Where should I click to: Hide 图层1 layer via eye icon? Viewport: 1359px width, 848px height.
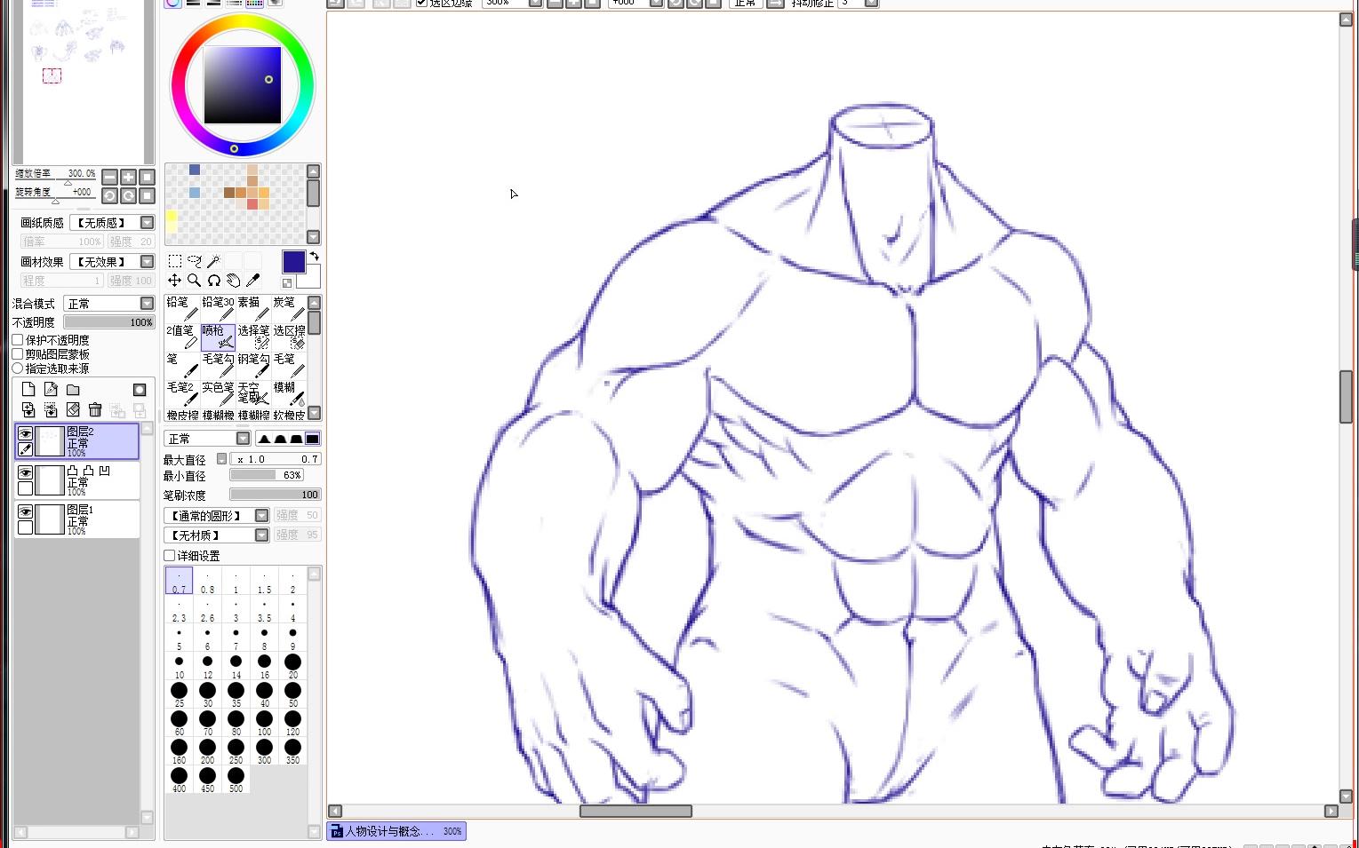25,511
